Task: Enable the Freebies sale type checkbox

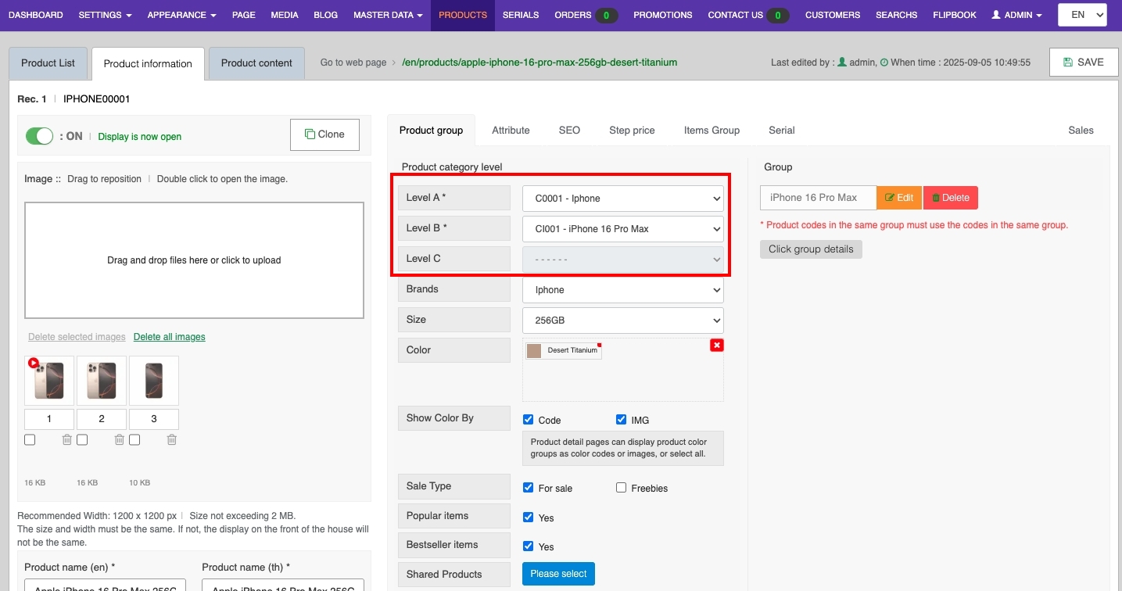Action: (x=621, y=488)
